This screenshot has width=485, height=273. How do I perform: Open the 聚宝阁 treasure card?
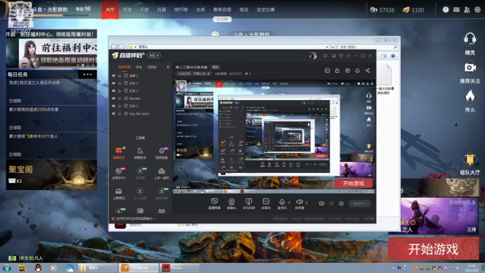(x=52, y=175)
